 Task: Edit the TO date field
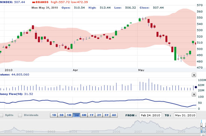[x=185, y=115]
